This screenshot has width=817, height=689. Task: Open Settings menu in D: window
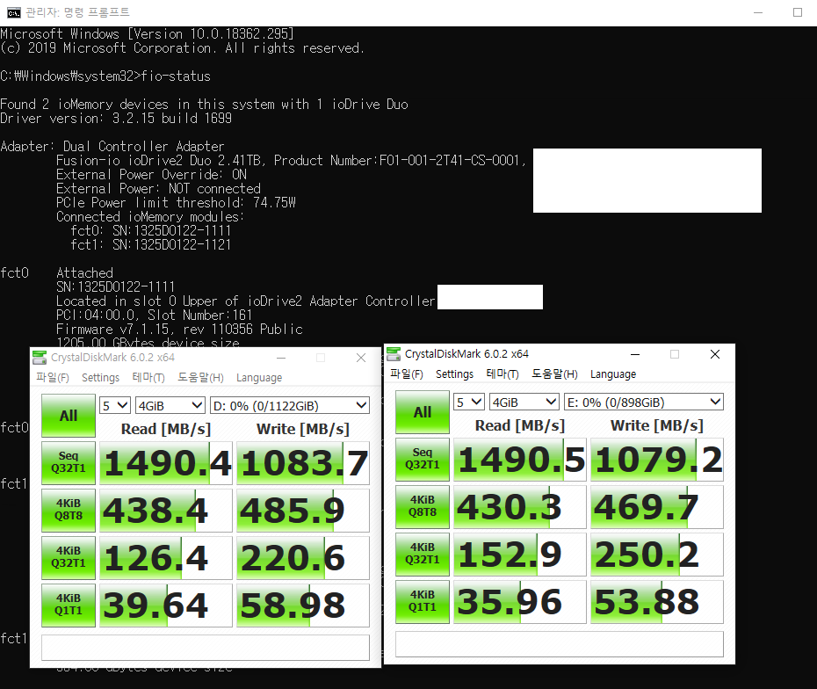pos(100,377)
